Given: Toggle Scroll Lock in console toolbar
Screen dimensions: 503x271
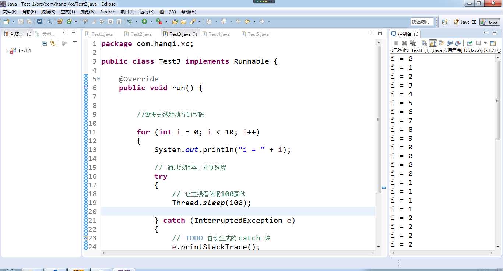Looking at the screenshot, I should click(433, 43).
